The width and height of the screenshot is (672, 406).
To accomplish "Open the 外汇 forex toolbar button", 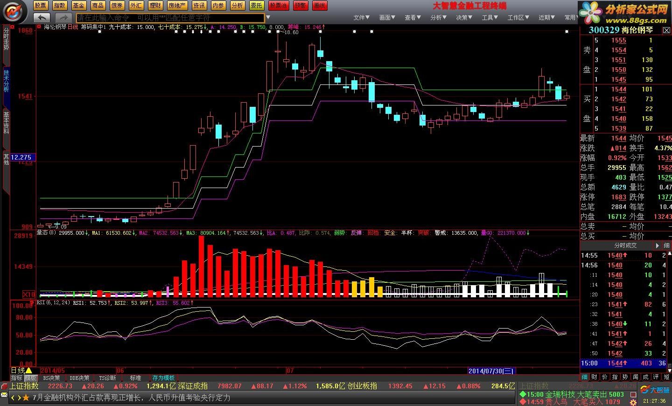I will point(136,6).
